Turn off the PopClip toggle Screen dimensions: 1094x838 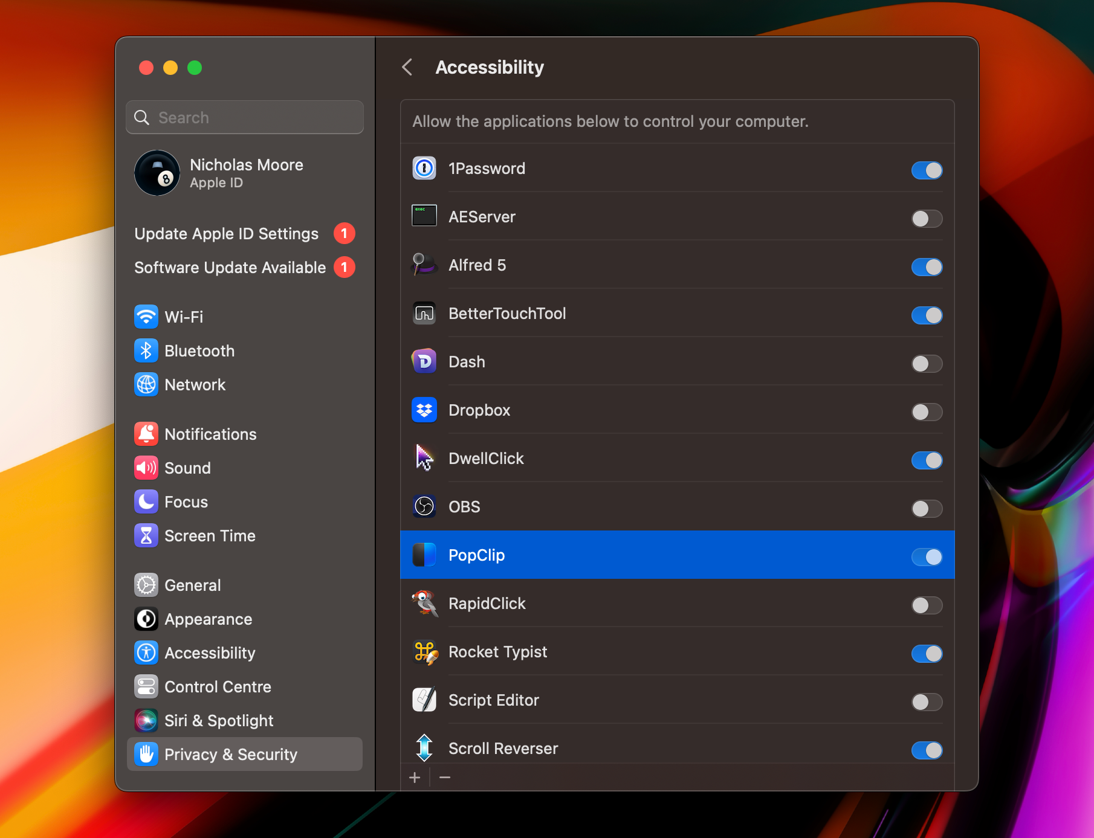(x=927, y=557)
